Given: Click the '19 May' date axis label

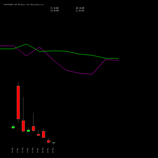Looking at the screenshot, I should (x=38, y=150).
